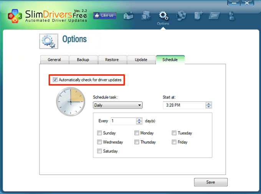Uncheck Automatically check for driver updates

pyautogui.click(x=55, y=80)
